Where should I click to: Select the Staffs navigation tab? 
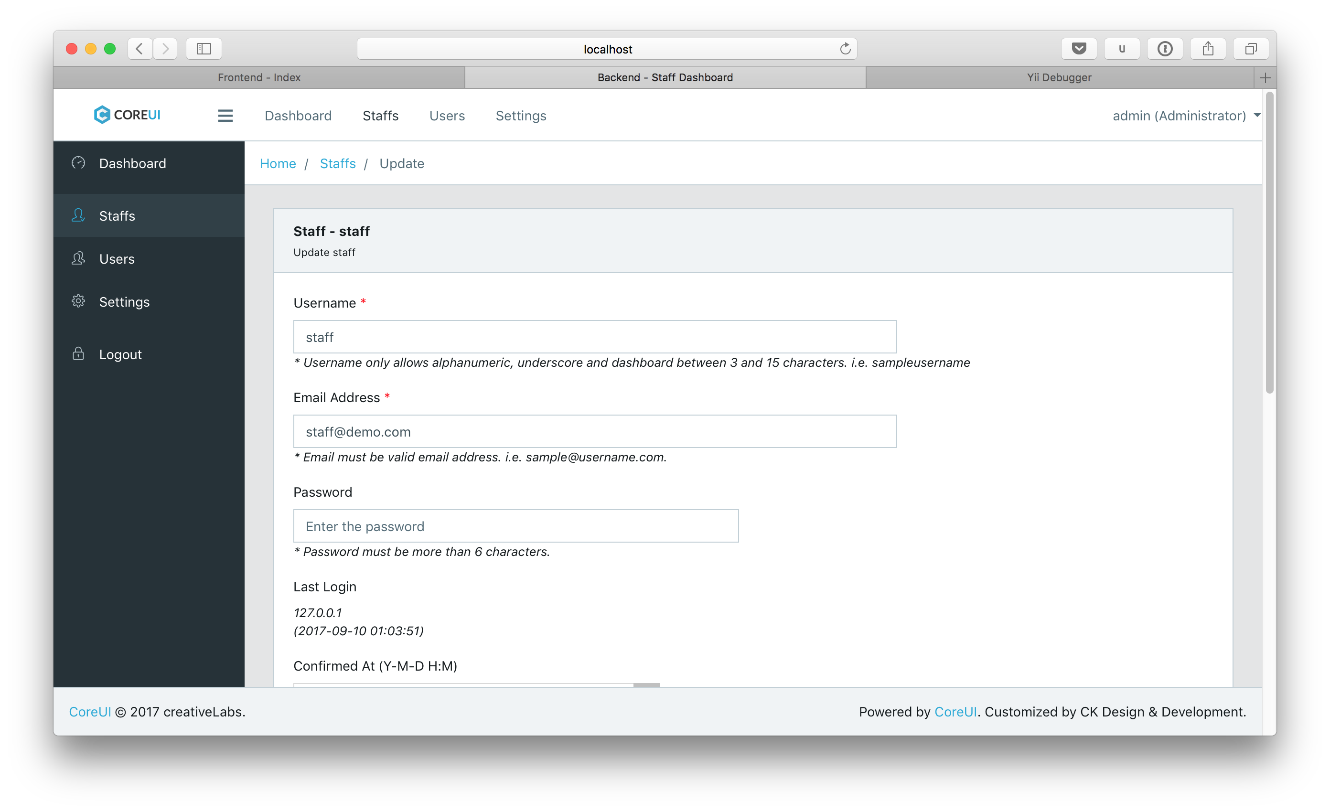click(x=382, y=116)
